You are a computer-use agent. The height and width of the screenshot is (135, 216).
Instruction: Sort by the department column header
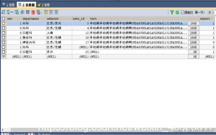tap(34, 19)
